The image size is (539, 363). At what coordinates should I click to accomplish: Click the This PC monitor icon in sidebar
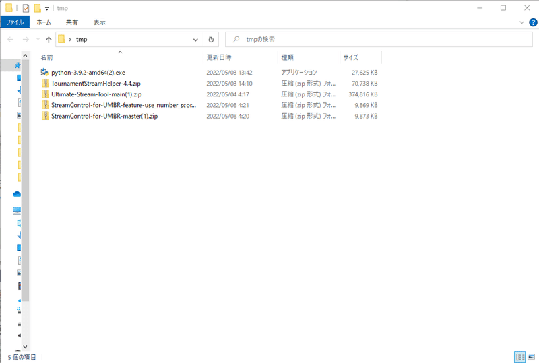click(16, 210)
